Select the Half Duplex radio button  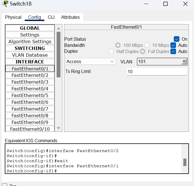(x=111, y=51)
